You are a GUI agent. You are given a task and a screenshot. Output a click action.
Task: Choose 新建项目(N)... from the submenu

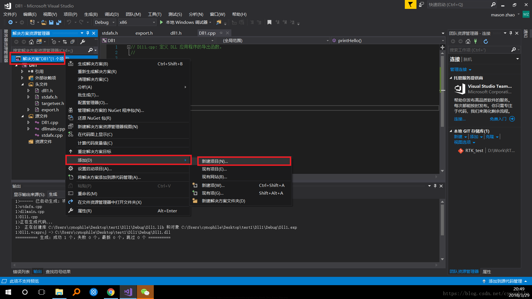coord(244,161)
